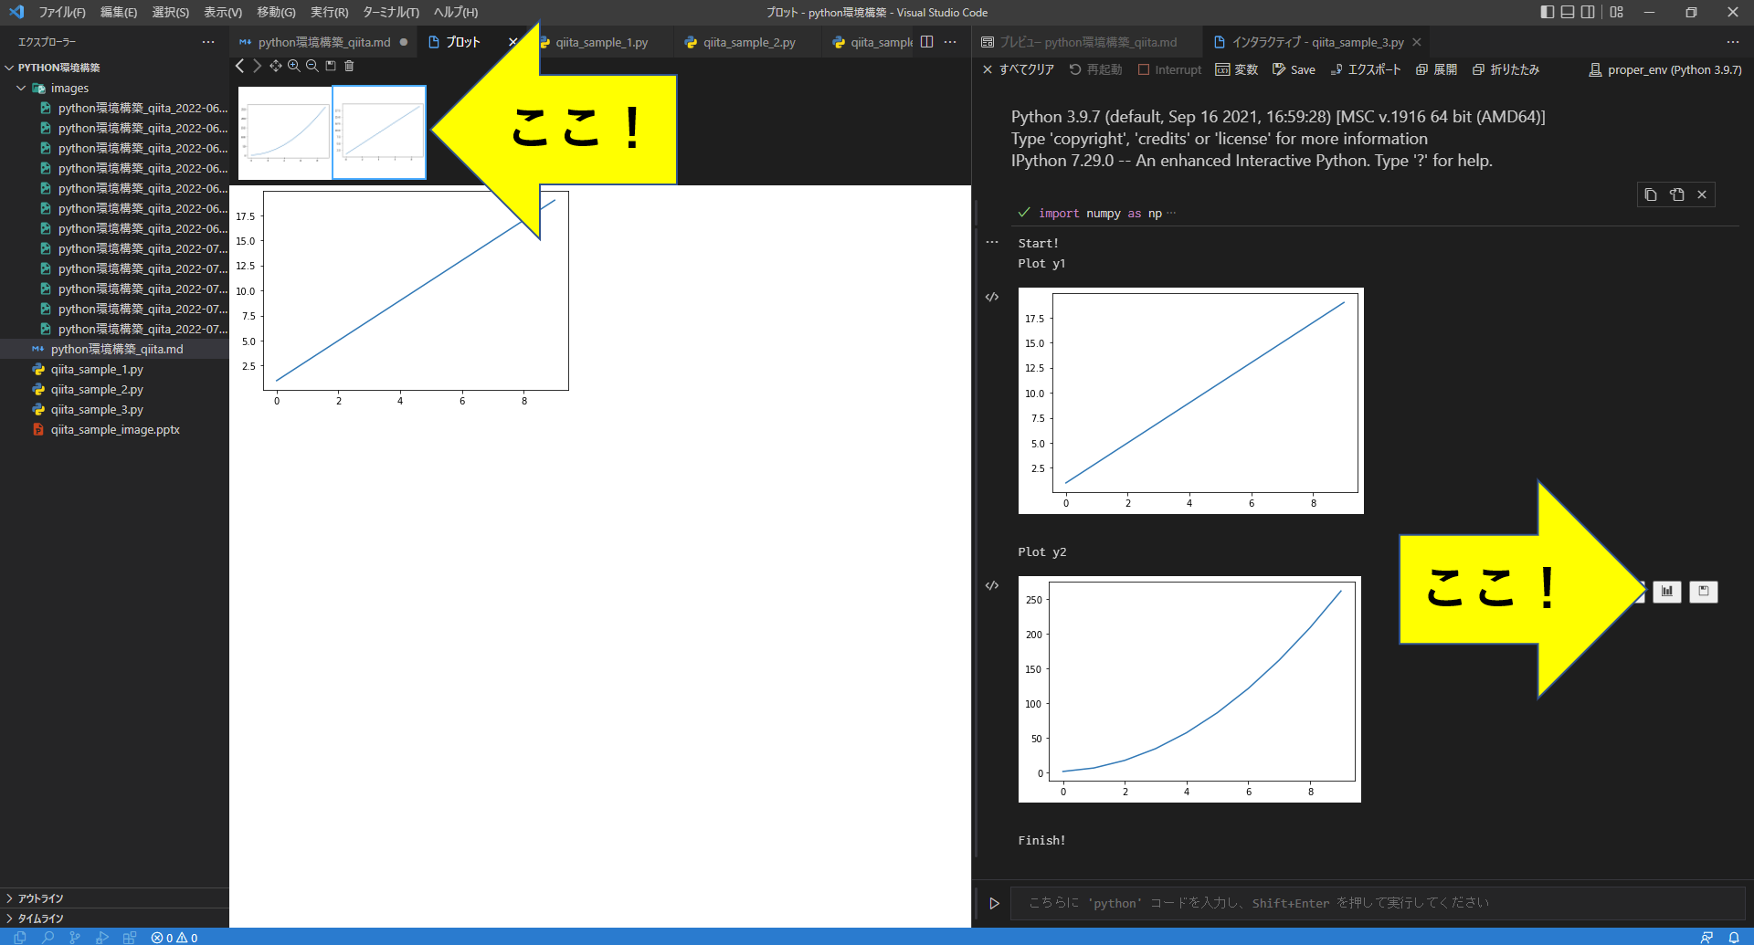Copy the cell output using the copy icon
Viewport: 1754px width, 945px height.
click(x=1649, y=194)
